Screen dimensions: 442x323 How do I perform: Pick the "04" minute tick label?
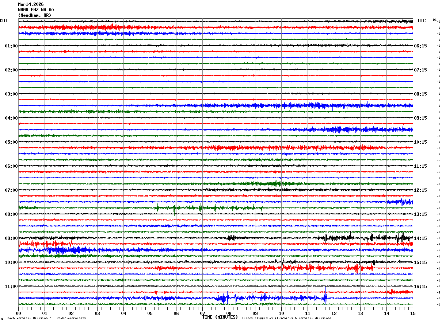pyautogui.click(x=123, y=314)
